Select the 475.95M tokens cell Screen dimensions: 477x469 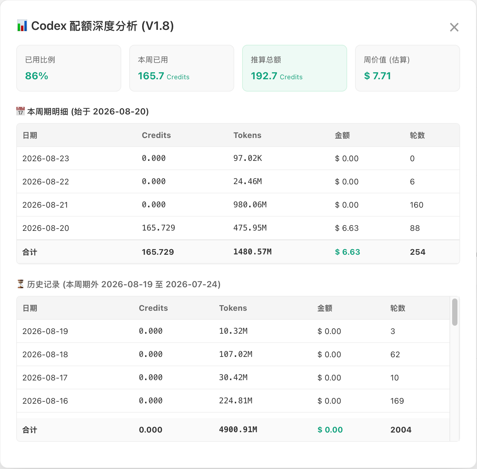tap(250, 228)
